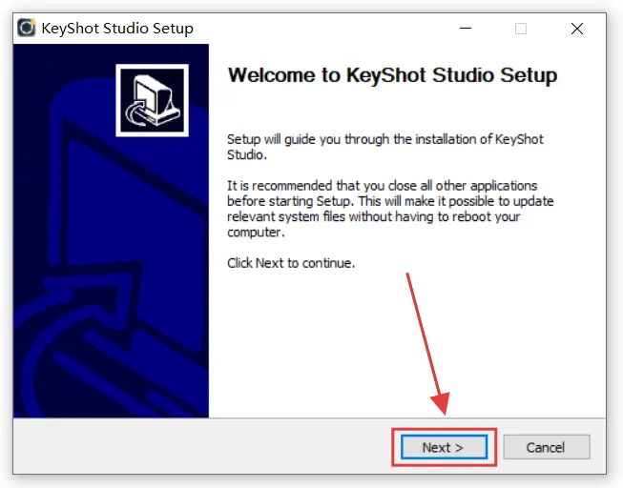The image size is (623, 488).
Task: Click the tail end of the red arrow
Action: coord(409,277)
